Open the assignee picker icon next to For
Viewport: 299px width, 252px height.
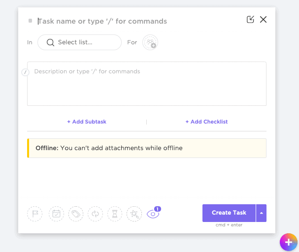tap(150, 42)
